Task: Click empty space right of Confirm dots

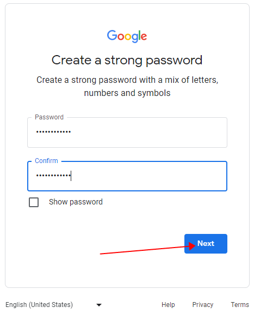Action: click(148, 176)
